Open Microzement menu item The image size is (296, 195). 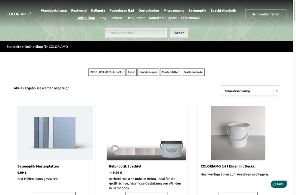click(174, 11)
